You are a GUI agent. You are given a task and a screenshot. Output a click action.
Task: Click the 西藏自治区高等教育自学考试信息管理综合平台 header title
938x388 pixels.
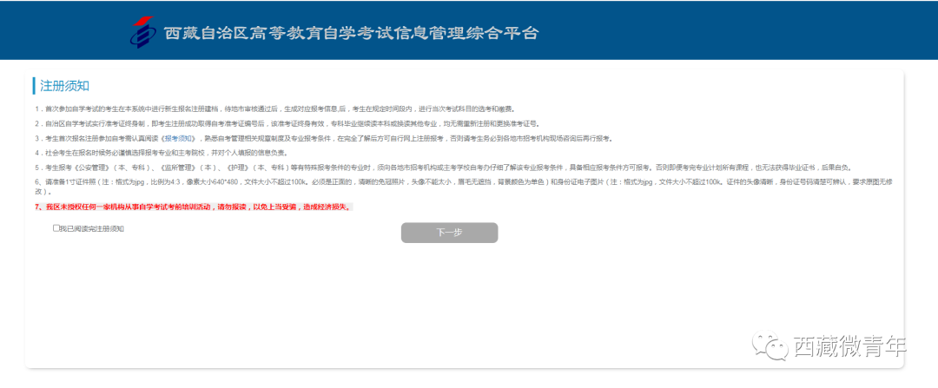coord(351,34)
